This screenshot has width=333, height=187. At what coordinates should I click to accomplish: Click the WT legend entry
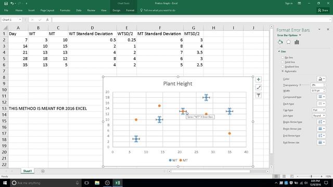point(173,161)
